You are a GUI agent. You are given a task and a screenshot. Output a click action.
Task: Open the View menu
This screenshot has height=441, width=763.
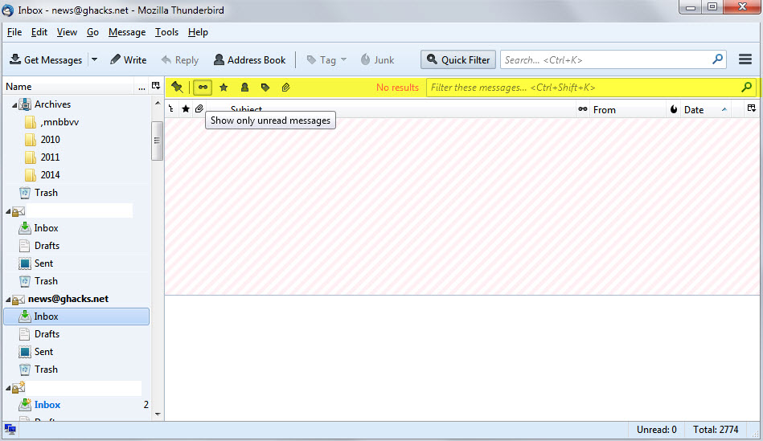(x=68, y=32)
